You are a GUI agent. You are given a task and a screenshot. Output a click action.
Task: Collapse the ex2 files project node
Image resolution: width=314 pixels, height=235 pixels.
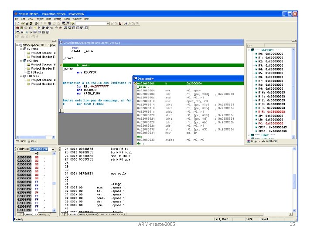[21, 61]
